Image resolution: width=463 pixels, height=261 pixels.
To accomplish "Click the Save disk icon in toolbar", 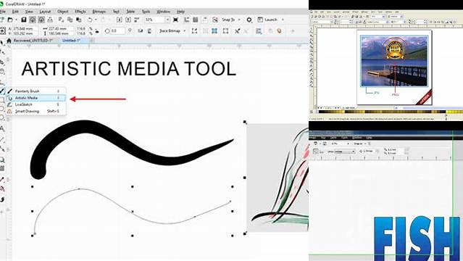I will pos(24,20).
